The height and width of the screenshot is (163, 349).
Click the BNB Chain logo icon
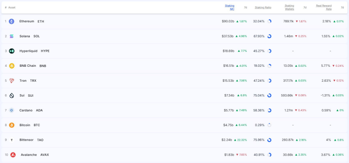pyautogui.click(x=12, y=66)
